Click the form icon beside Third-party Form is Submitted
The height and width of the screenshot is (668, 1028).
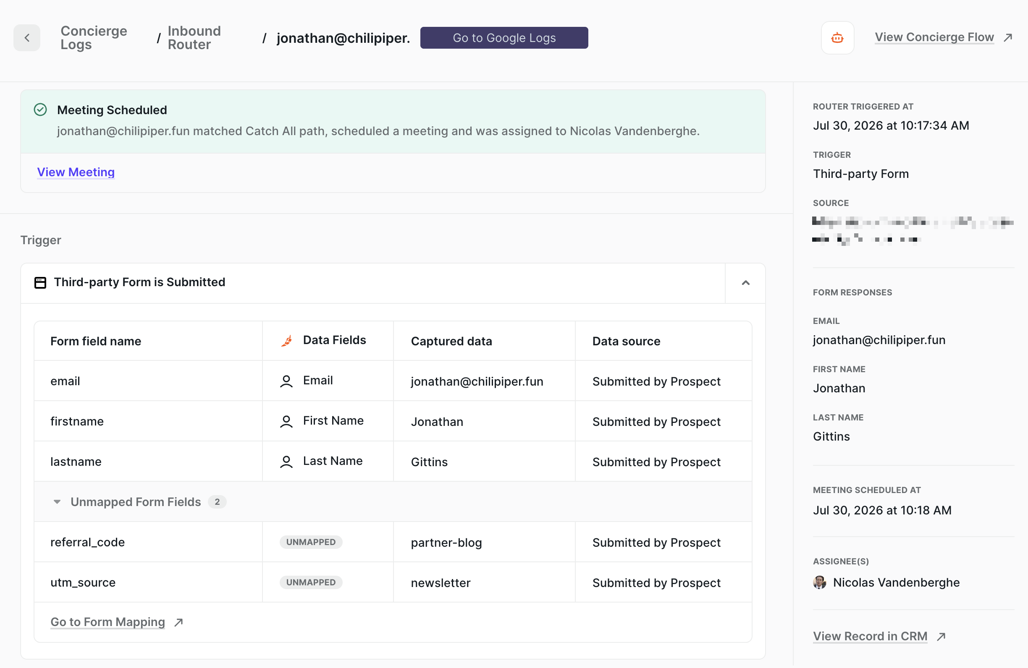[40, 283]
